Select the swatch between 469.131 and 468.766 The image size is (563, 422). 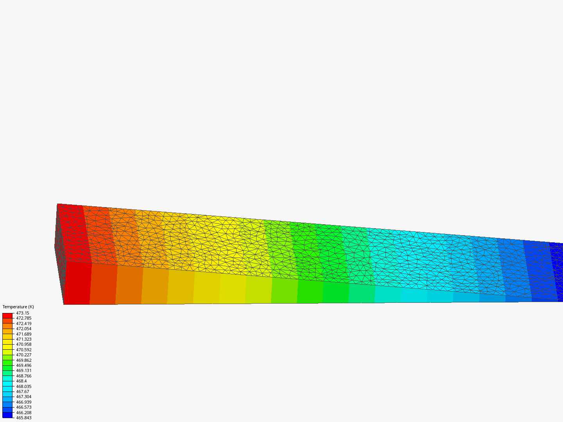tap(7, 373)
